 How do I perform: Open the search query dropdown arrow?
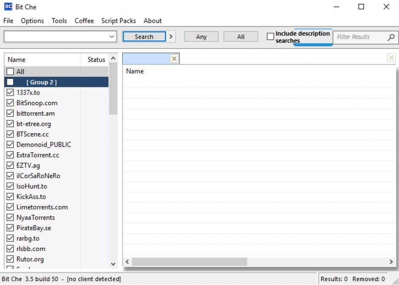pos(112,36)
